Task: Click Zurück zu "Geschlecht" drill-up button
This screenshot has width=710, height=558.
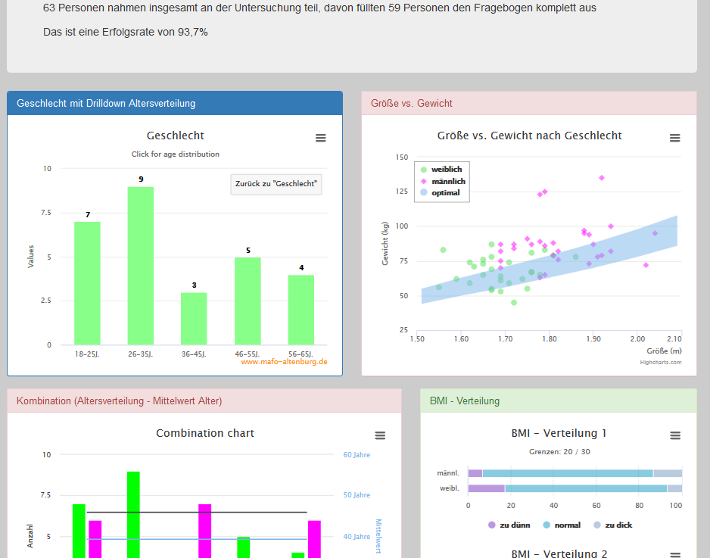Action: (276, 184)
